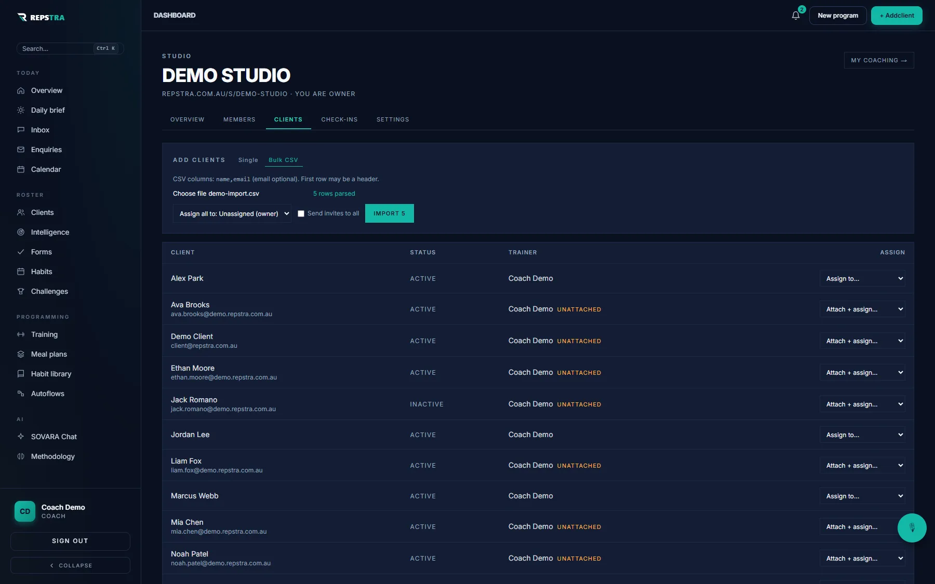935x584 pixels.
Task: Click the SOVARA Chat sparkle icon
Action: (x=21, y=437)
